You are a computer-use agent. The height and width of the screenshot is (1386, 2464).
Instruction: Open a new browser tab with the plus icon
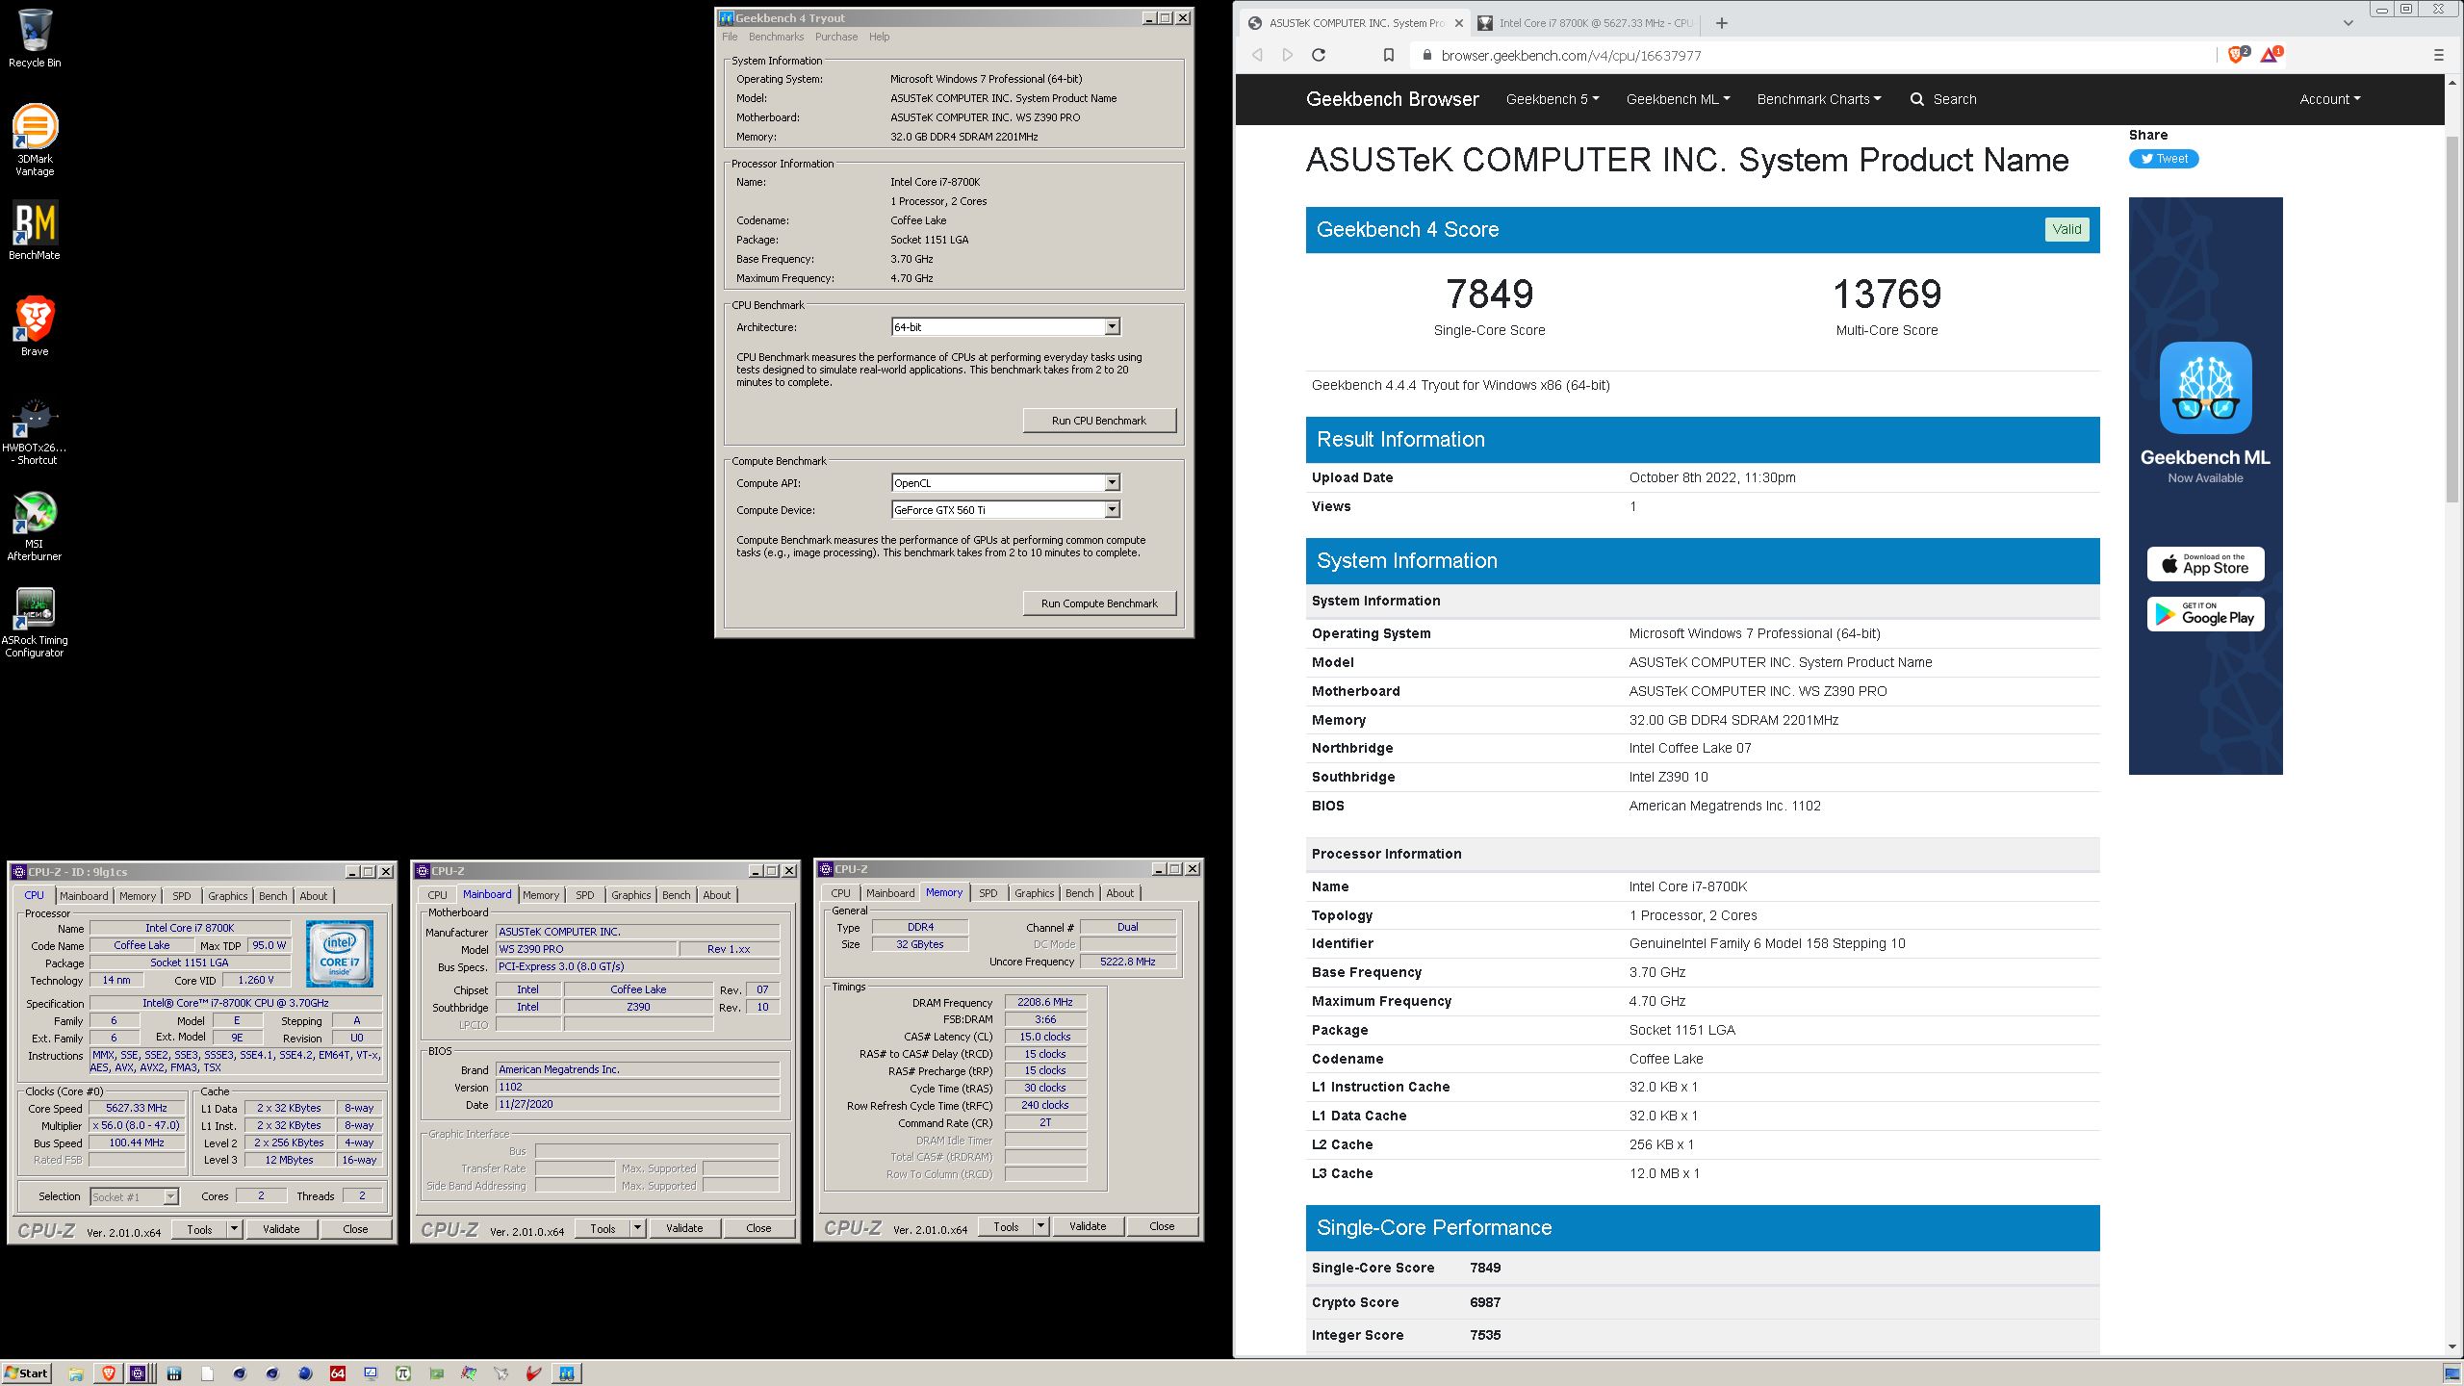[x=1722, y=23]
